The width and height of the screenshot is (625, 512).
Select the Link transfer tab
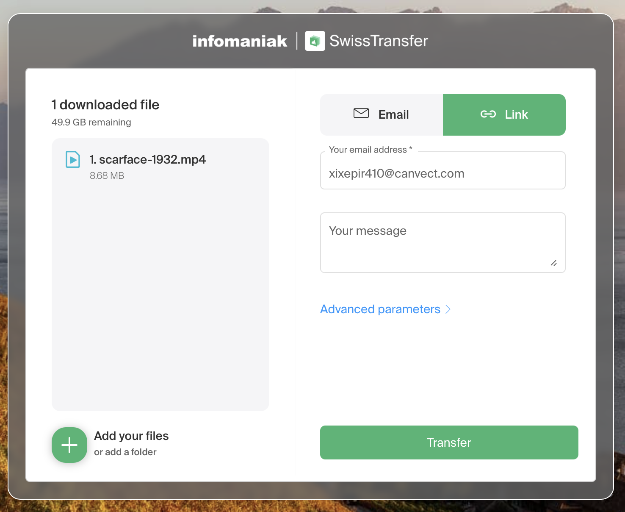pos(504,115)
